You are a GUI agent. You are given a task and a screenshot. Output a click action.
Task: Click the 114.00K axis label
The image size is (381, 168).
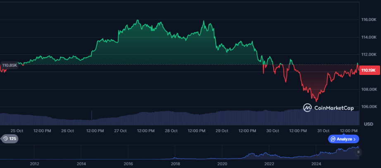[x=369, y=37]
